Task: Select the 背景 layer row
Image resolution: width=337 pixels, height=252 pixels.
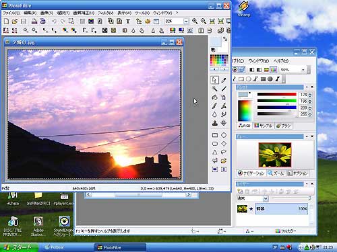Action: tap(282, 209)
